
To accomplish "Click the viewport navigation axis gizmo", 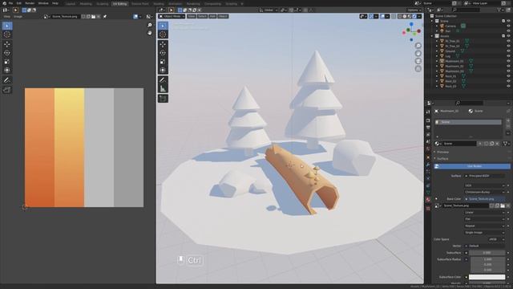I will [411, 31].
